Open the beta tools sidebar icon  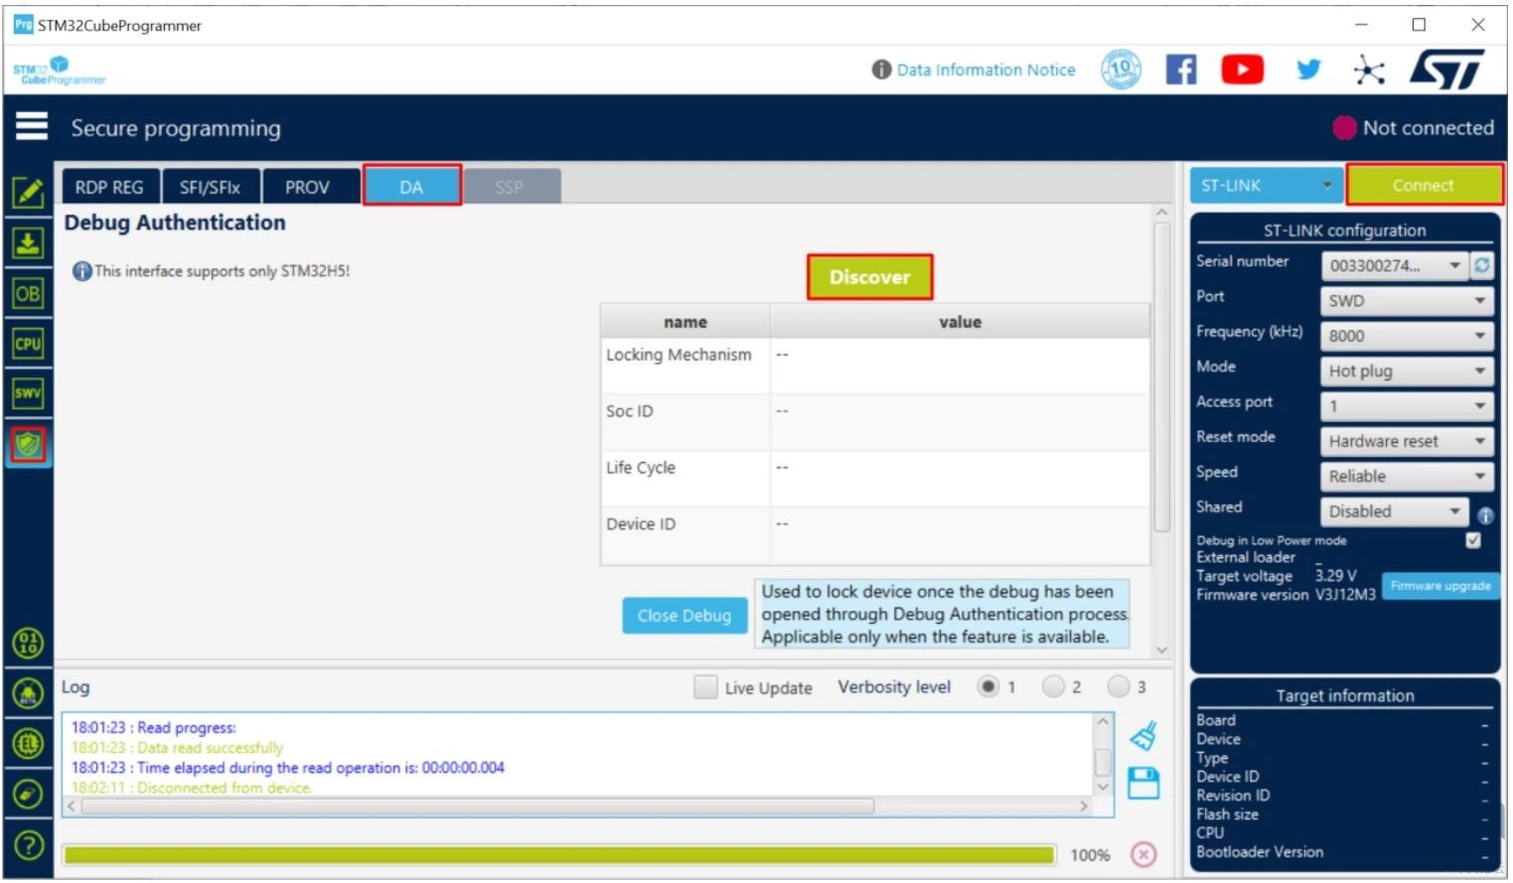(28, 693)
